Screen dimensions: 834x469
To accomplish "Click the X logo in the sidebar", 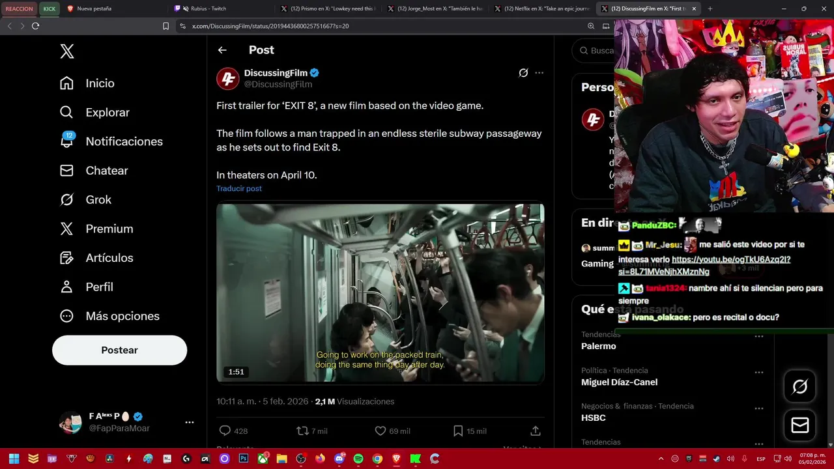I will click(x=67, y=51).
